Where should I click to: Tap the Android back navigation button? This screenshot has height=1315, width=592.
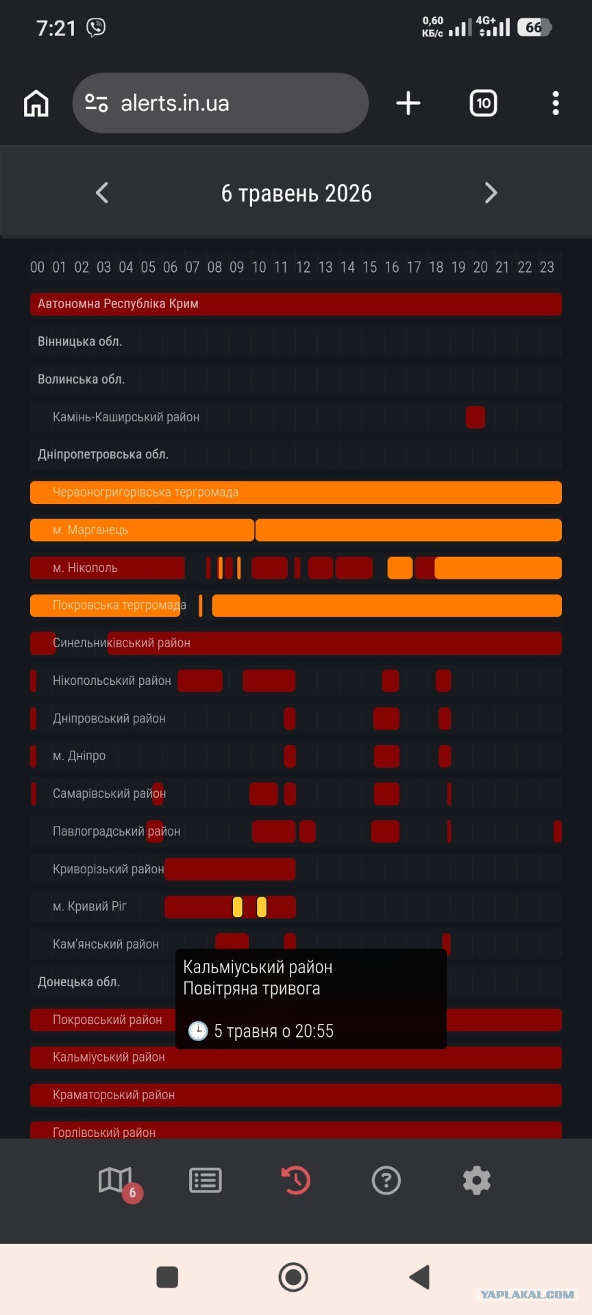coord(419,1277)
